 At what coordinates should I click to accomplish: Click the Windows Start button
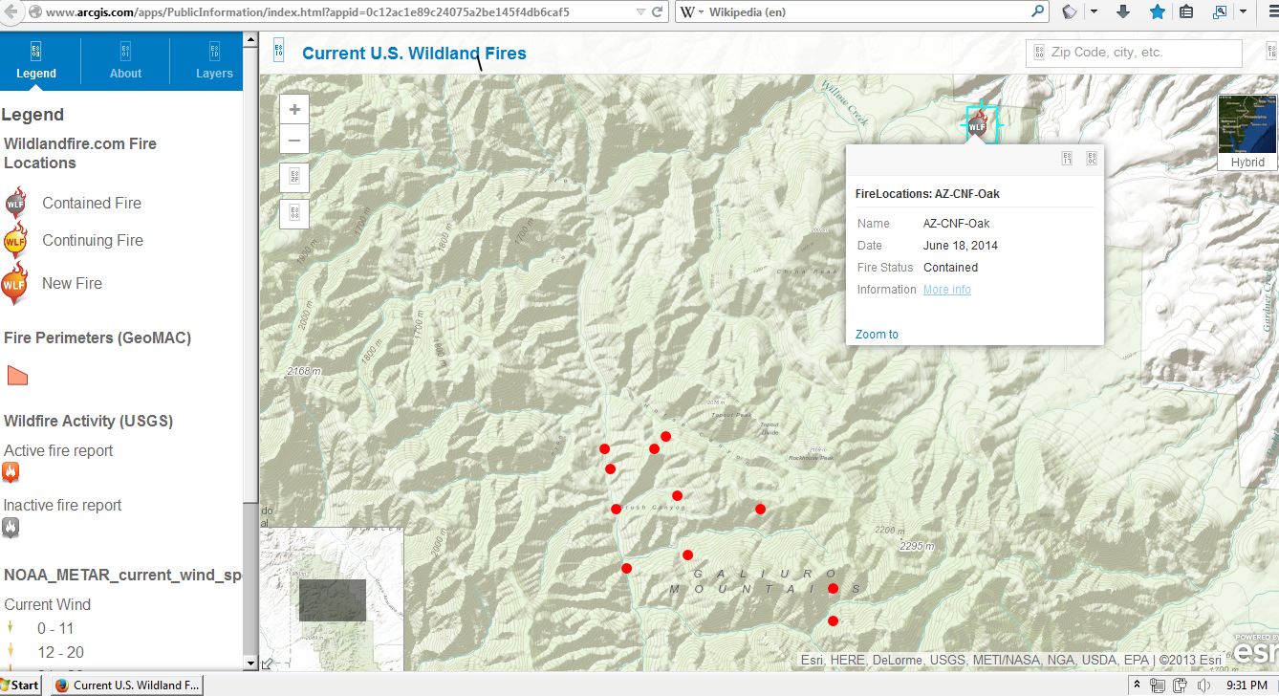point(21,685)
